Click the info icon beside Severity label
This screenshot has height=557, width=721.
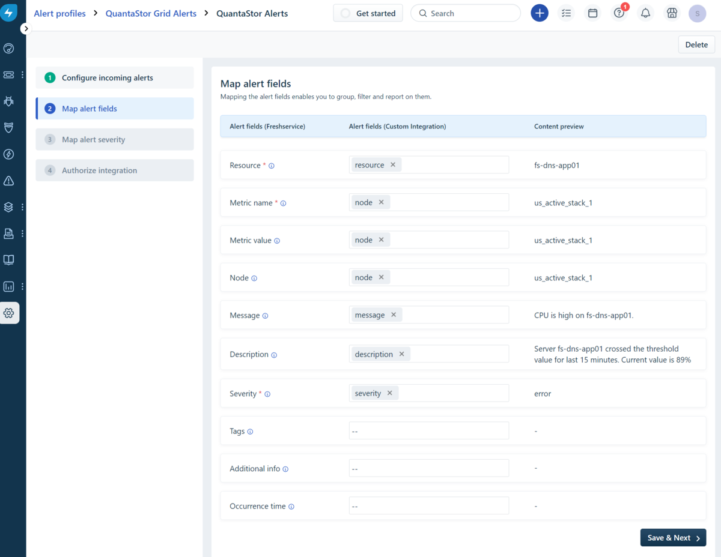click(267, 394)
